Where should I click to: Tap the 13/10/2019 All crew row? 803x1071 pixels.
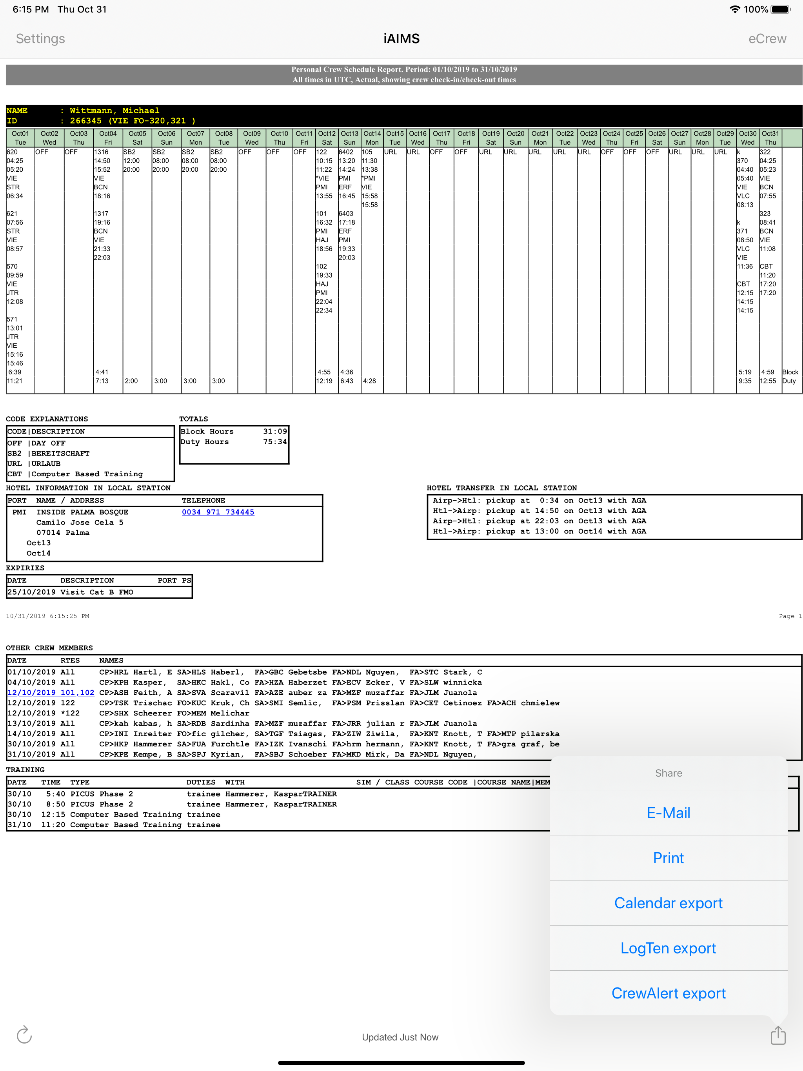point(242,723)
